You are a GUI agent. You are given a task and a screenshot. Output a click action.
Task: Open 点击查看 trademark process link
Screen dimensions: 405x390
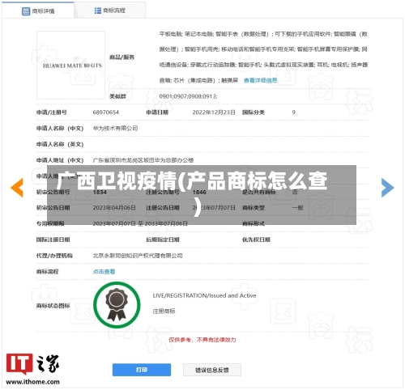[x=104, y=271]
